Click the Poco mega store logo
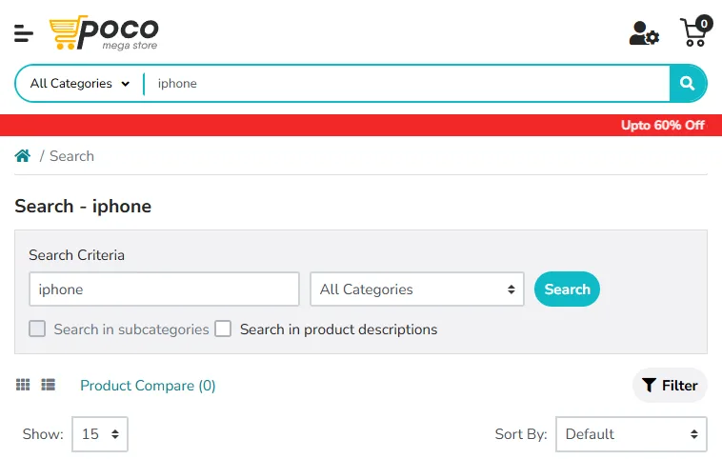Image resolution: width=722 pixels, height=459 pixels. click(104, 32)
